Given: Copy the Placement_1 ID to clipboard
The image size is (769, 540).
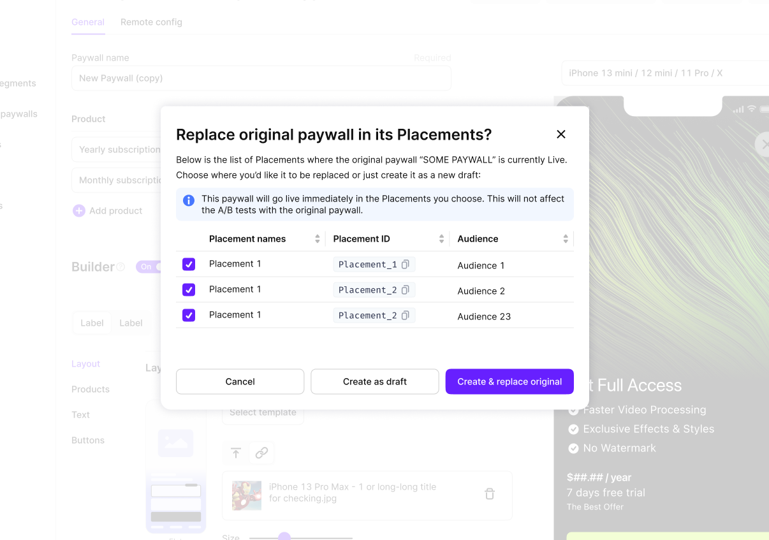Looking at the screenshot, I should [405, 264].
